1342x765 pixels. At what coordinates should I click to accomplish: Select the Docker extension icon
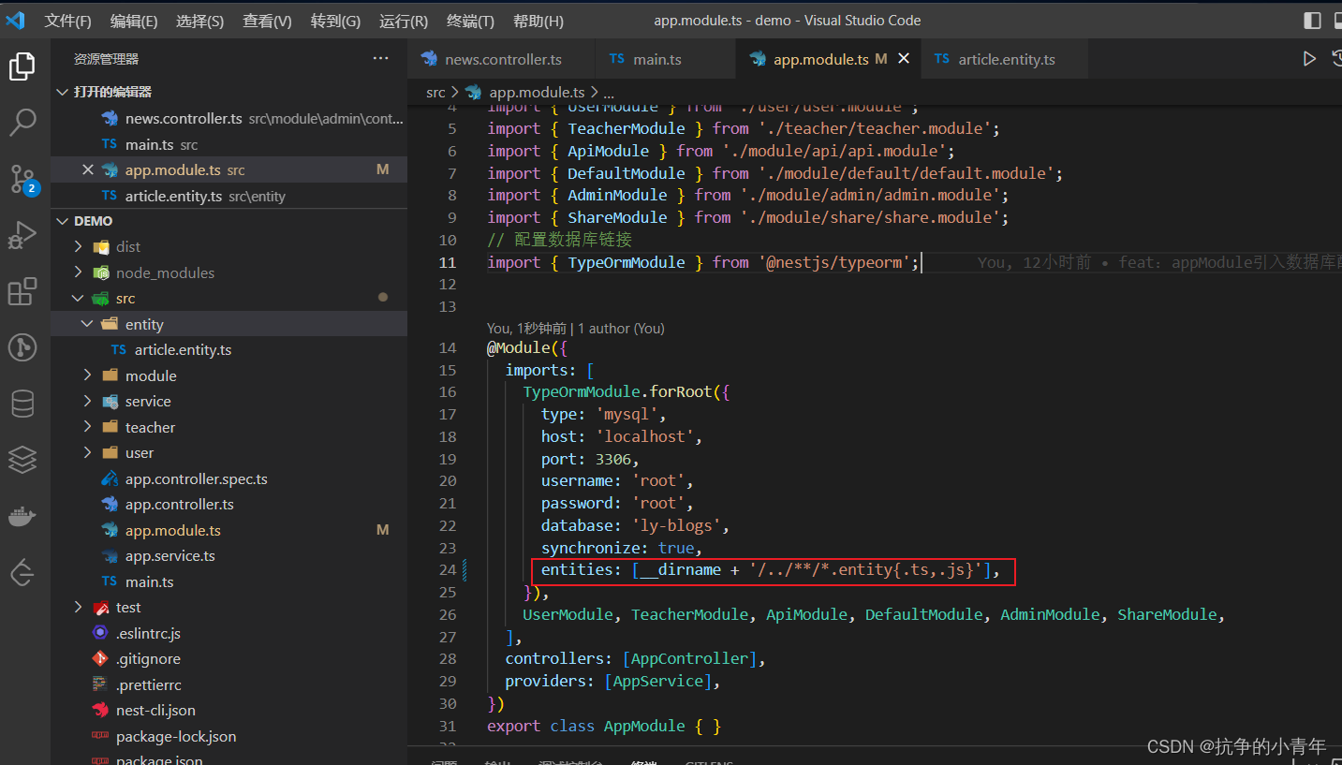[23, 516]
